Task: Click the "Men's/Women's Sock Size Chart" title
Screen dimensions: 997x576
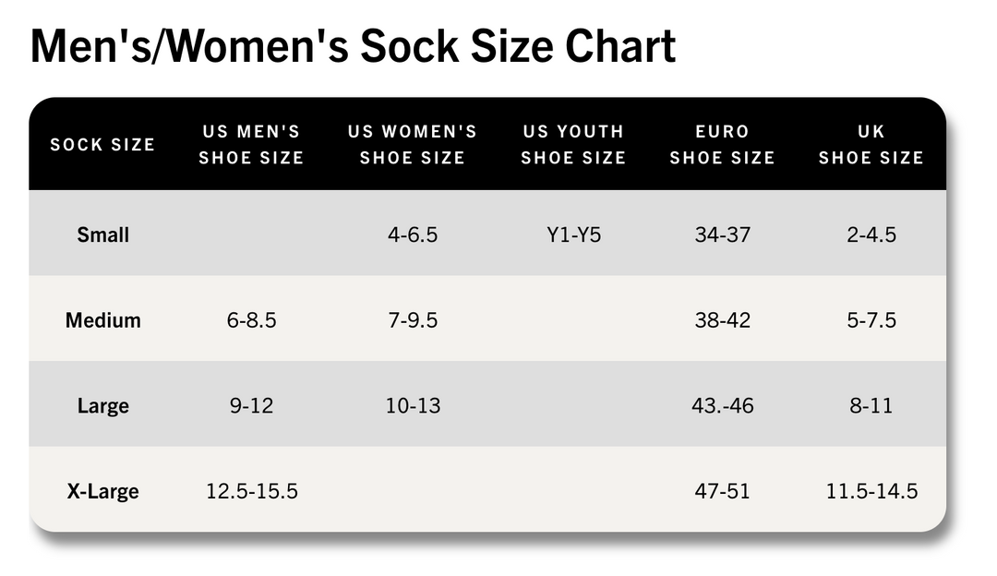Action: [x=353, y=47]
